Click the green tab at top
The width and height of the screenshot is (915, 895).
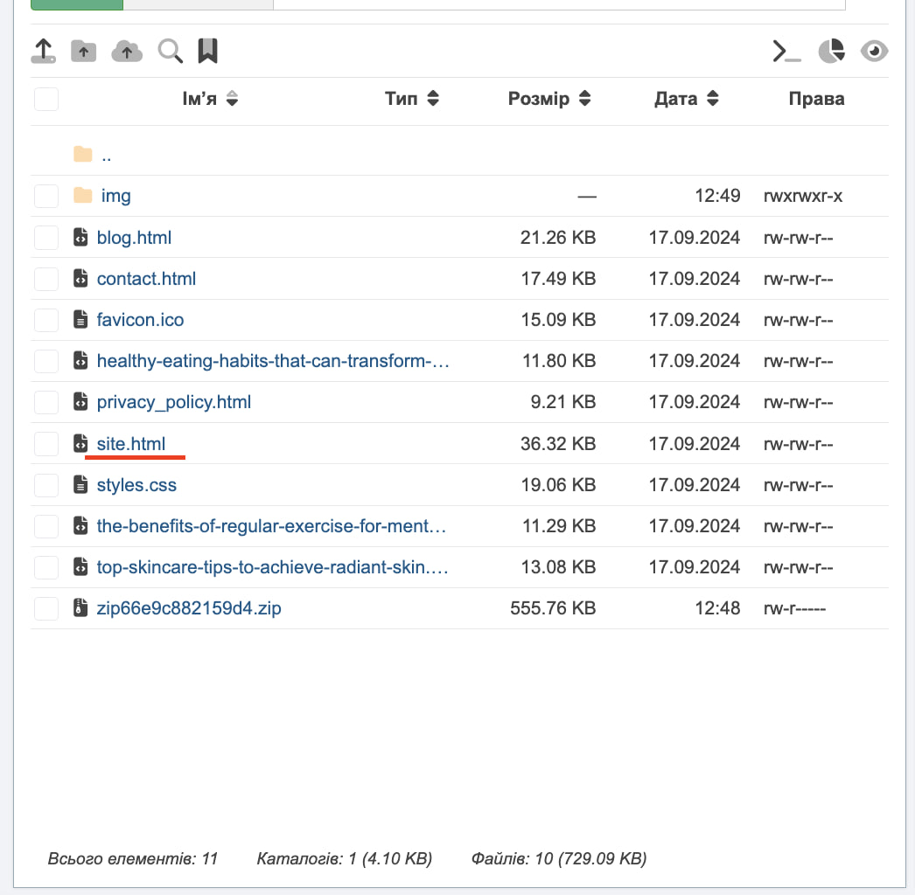pyautogui.click(x=77, y=4)
